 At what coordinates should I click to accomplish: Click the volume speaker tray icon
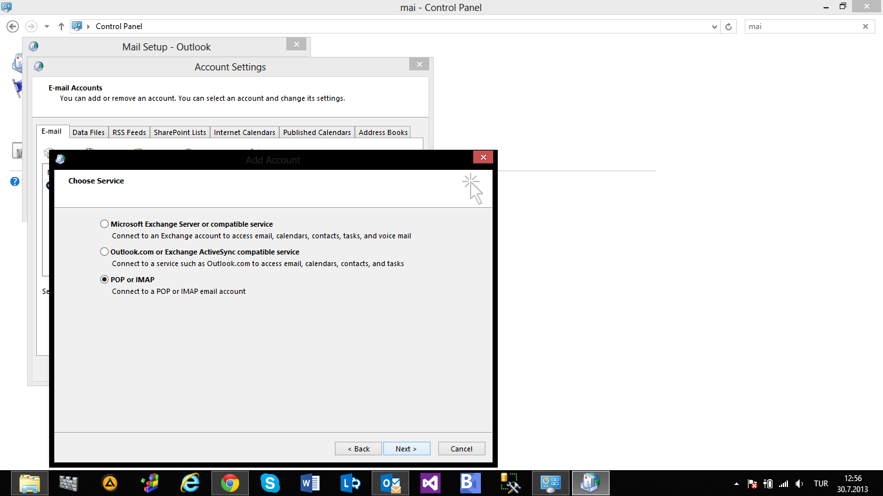click(x=800, y=484)
